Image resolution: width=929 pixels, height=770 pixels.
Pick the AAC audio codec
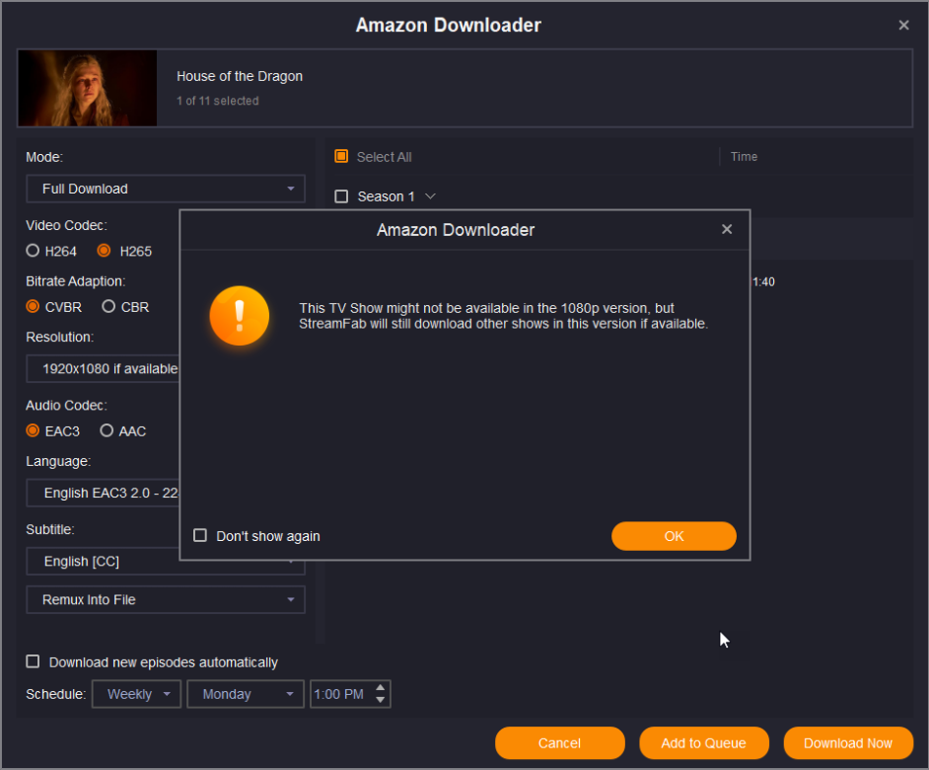(x=107, y=430)
